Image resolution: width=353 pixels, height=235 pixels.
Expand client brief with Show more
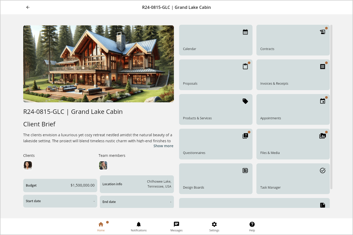pos(163,146)
